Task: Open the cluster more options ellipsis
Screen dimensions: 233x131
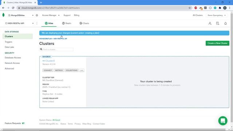Action: [x=82, y=70]
